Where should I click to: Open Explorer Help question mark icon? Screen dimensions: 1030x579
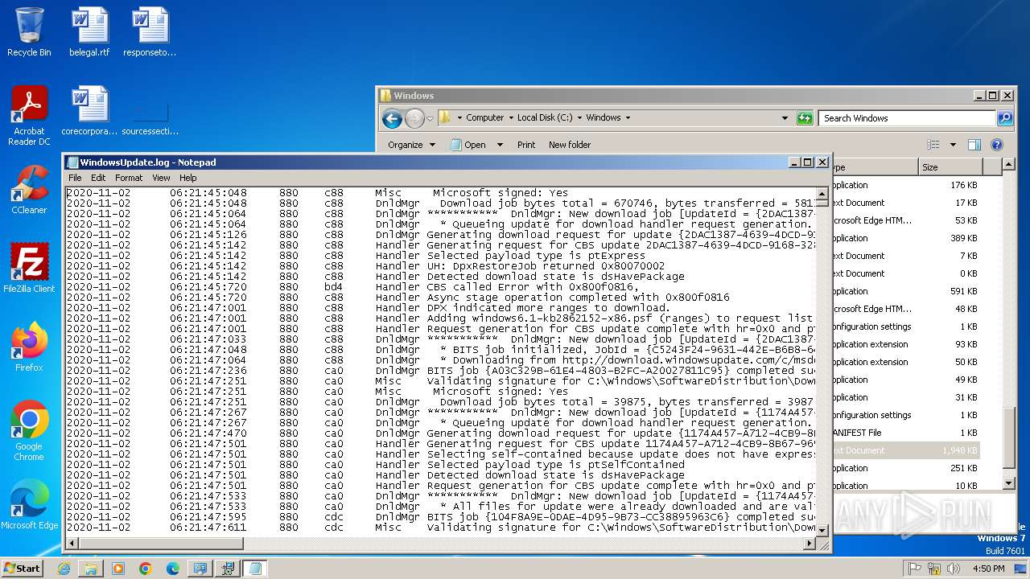pyautogui.click(x=997, y=145)
